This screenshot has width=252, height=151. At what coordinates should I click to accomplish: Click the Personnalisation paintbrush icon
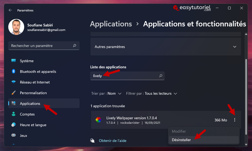tap(14, 93)
